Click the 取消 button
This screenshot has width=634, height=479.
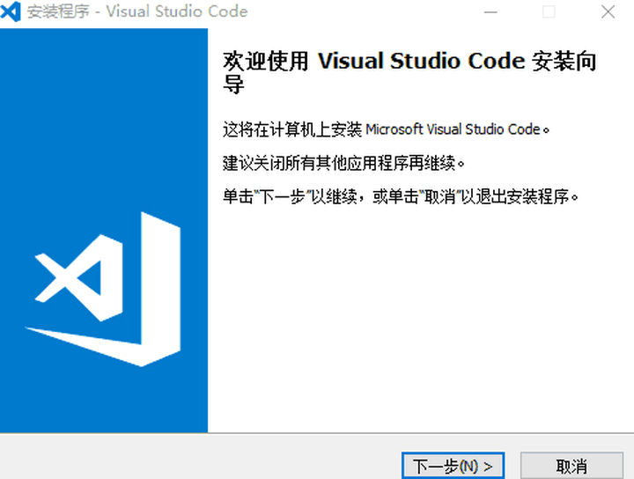(x=571, y=466)
